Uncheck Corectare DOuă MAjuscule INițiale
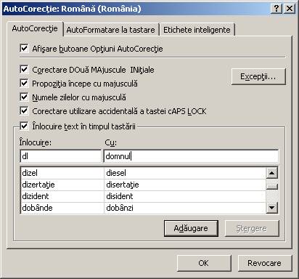 [x=24, y=70]
